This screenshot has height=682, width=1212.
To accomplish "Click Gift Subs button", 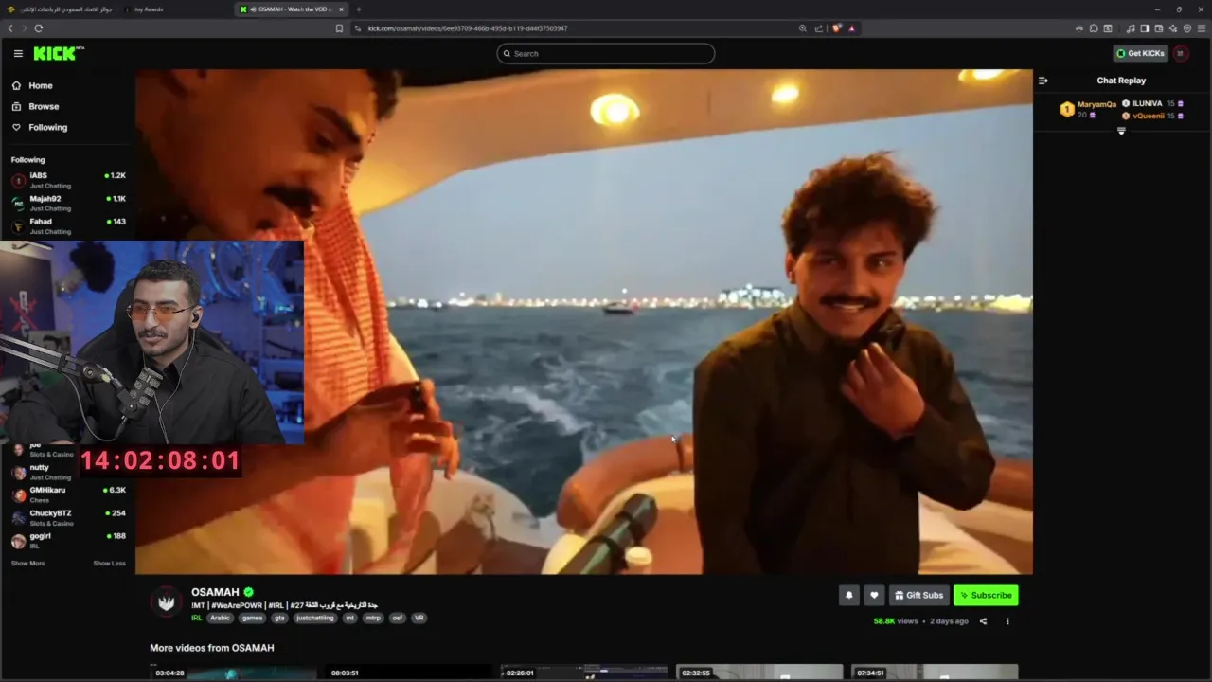I will click(919, 595).
